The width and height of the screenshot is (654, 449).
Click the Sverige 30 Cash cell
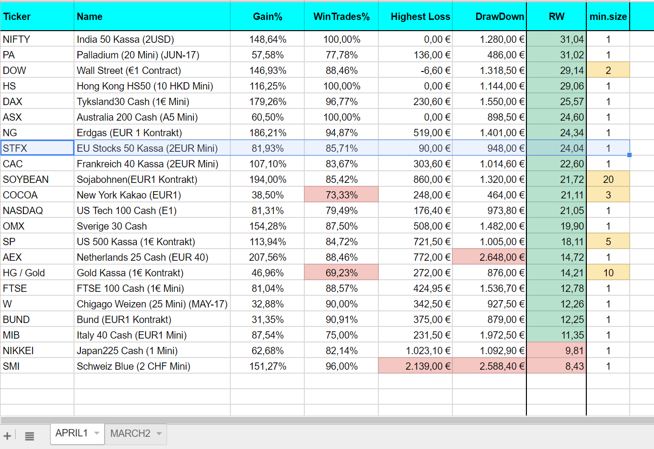pyautogui.click(x=152, y=226)
